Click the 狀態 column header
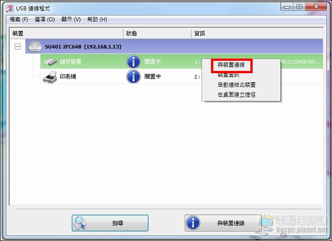The width and height of the screenshot is (332, 241). point(158,33)
